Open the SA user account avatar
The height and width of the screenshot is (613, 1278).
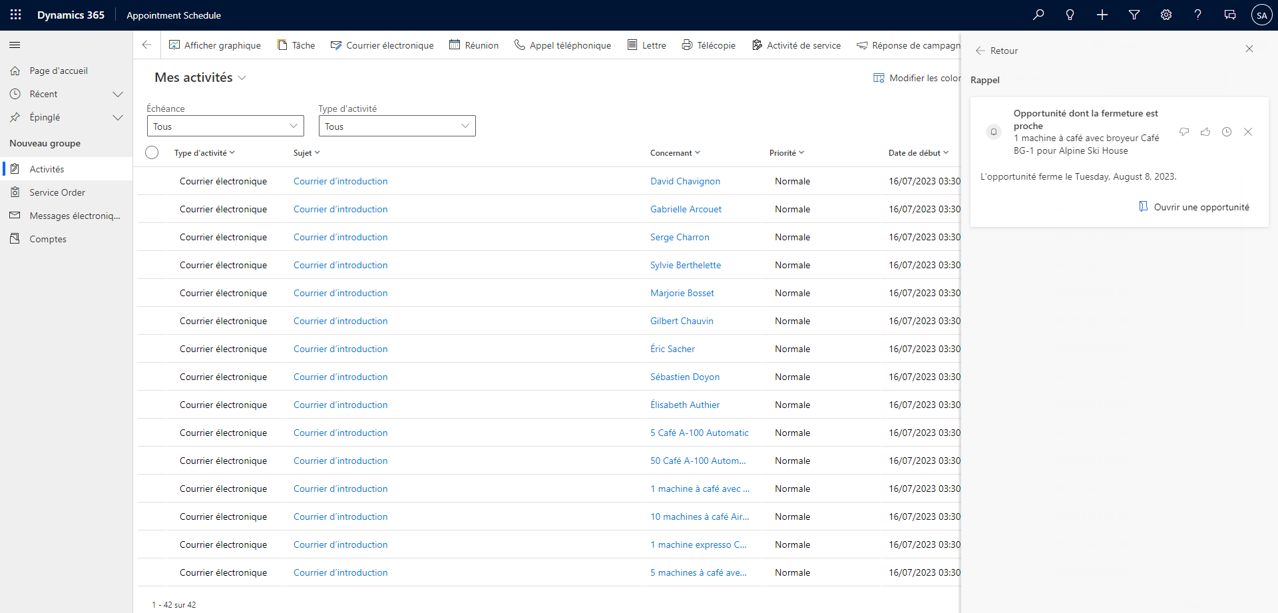coord(1262,15)
